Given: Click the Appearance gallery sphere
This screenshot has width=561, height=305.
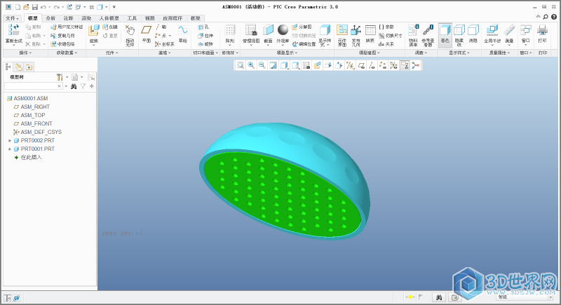Looking at the screenshot, I should tap(283, 29).
